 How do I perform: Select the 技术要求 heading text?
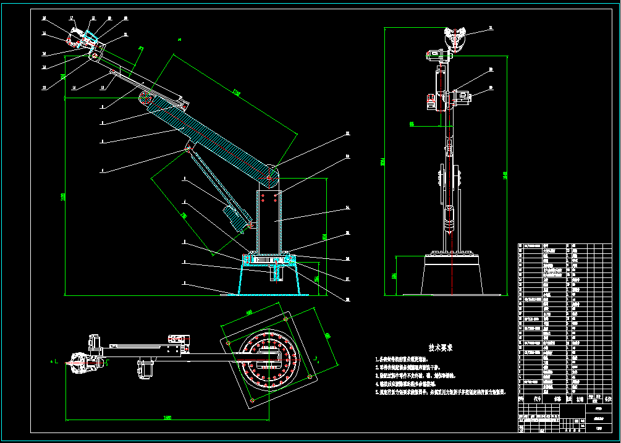[x=441, y=348]
